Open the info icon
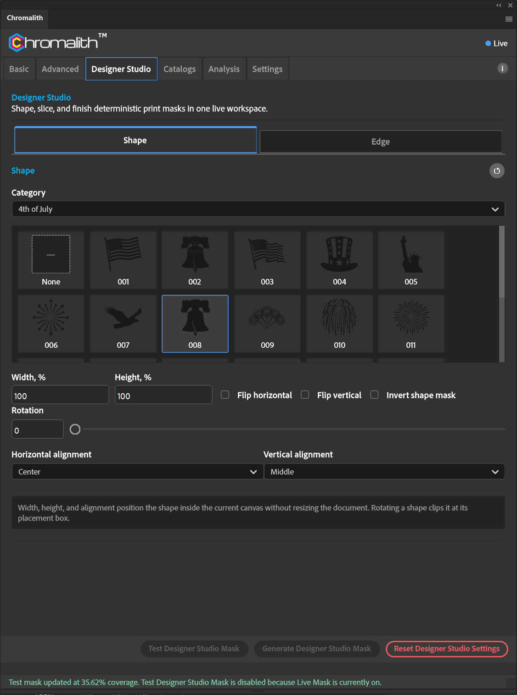The width and height of the screenshot is (517, 695). click(503, 68)
